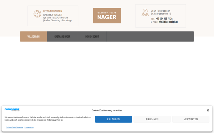Select the address line 9564 Patergassen
Viewport: 214px width, 133px height.
[160, 11]
